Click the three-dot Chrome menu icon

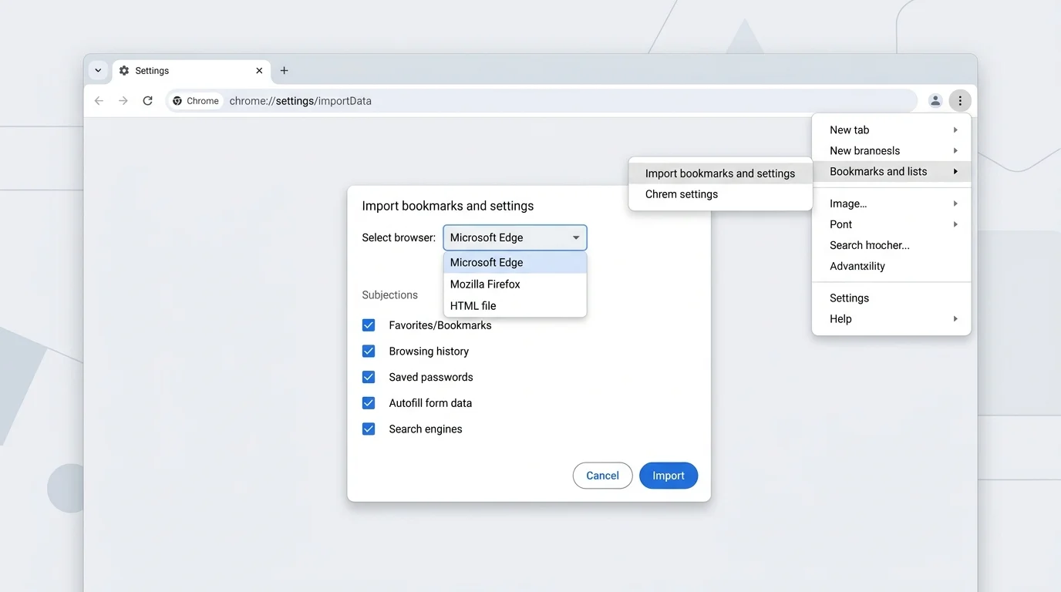point(960,100)
